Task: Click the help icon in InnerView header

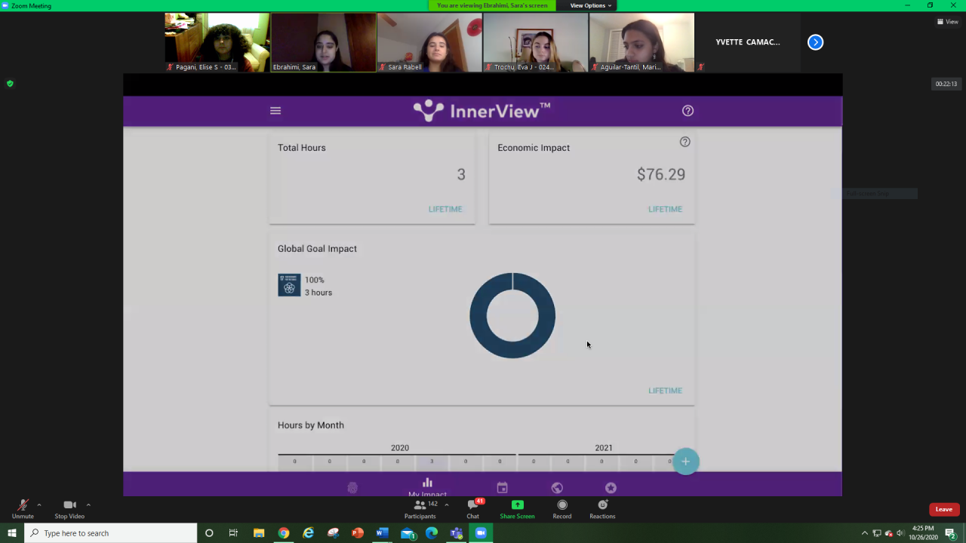Action: pyautogui.click(x=688, y=111)
